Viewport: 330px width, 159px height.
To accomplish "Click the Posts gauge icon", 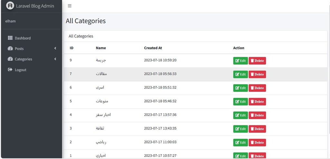I will pyautogui.click(x=10, y=49).
